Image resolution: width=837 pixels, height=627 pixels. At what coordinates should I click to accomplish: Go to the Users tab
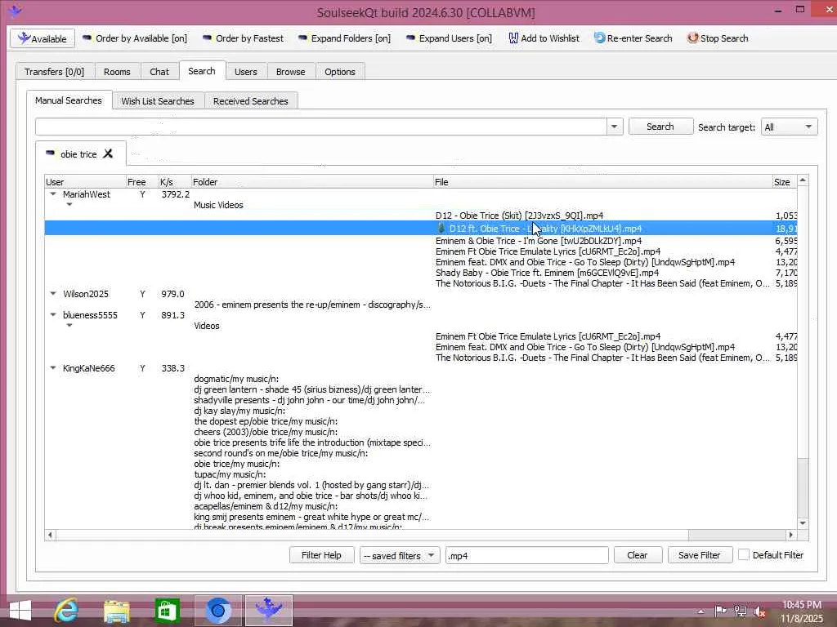245,72
